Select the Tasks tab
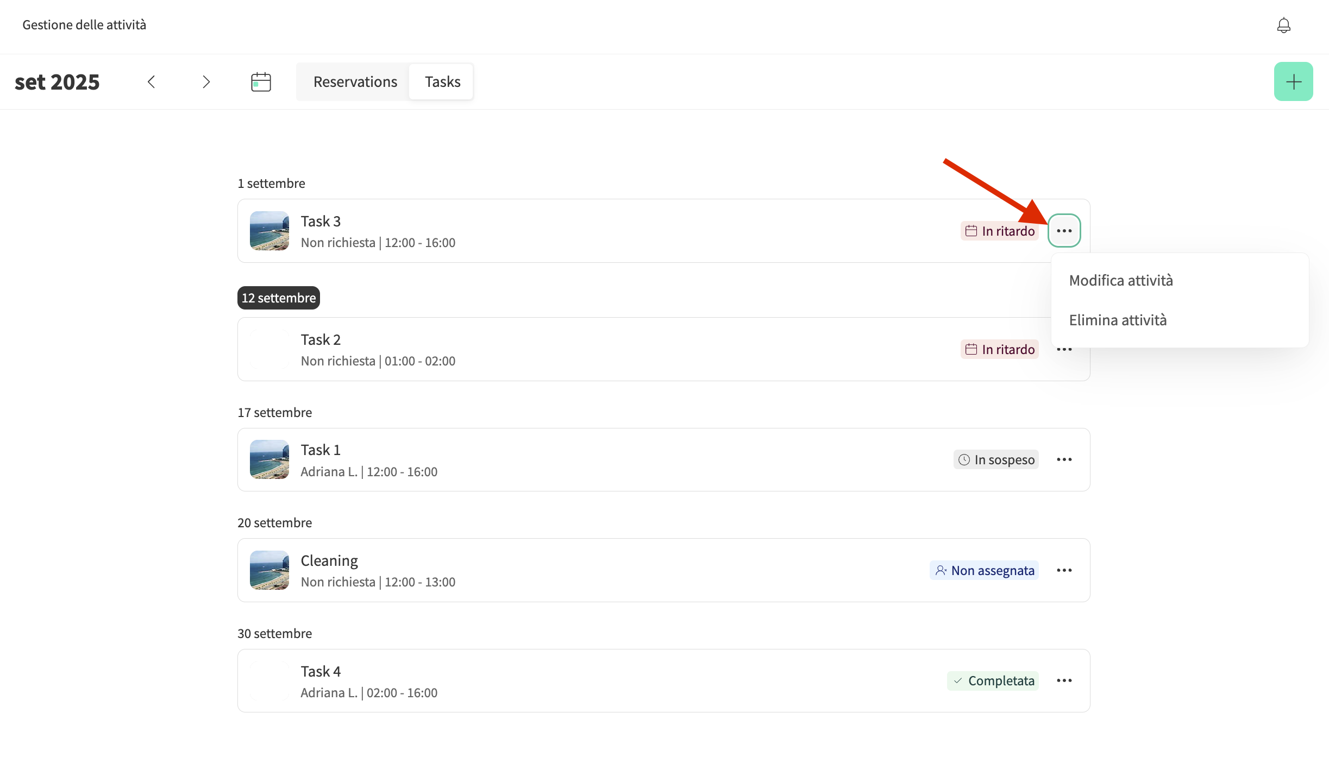This screenshot has height=770, width=1329. 442,82
